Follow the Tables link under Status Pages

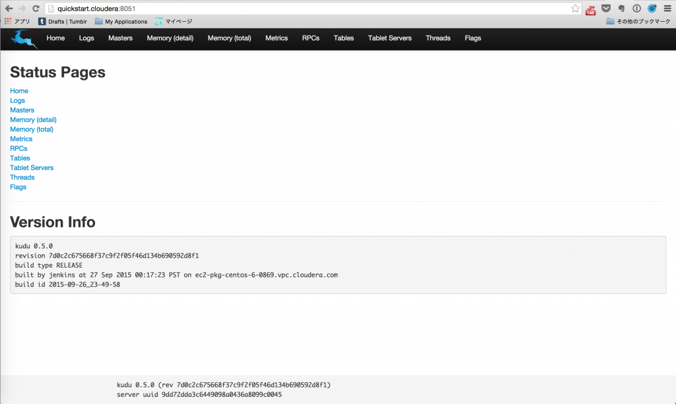tap(20, 158)
